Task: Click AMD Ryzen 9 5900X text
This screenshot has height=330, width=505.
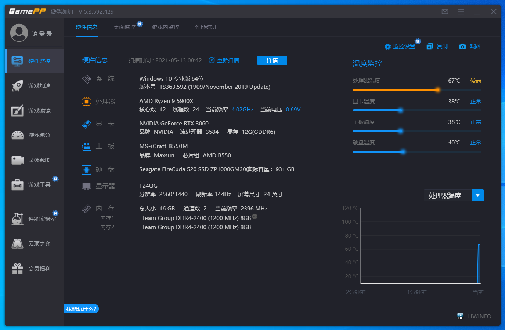Action: [x=166, y=101]
